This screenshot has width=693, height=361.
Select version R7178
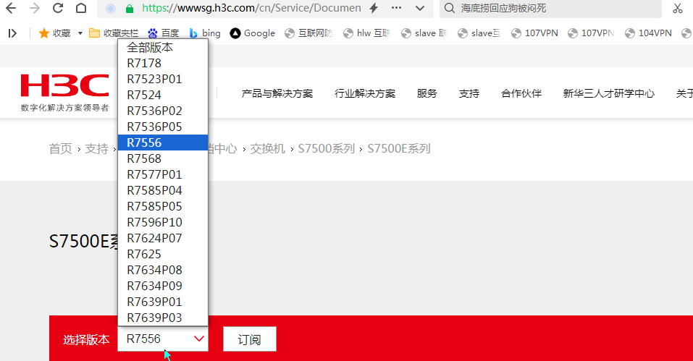tap(163, 63)
